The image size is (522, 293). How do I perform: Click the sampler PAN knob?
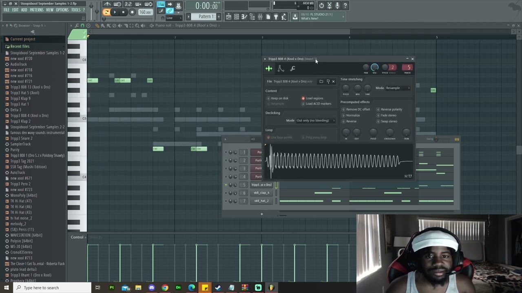366,68
